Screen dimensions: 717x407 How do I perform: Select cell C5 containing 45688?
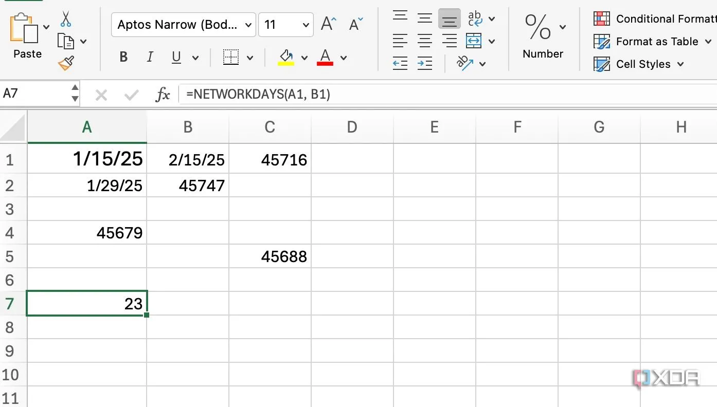click(x=270, y=256)
